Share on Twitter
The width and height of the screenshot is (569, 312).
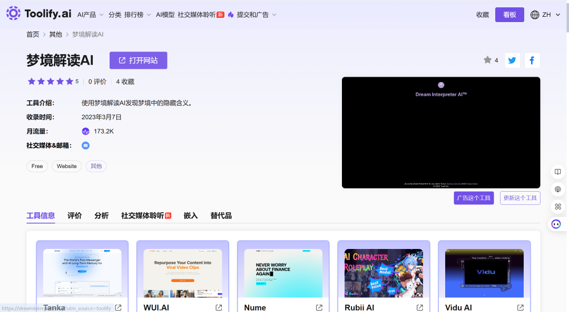513,60
